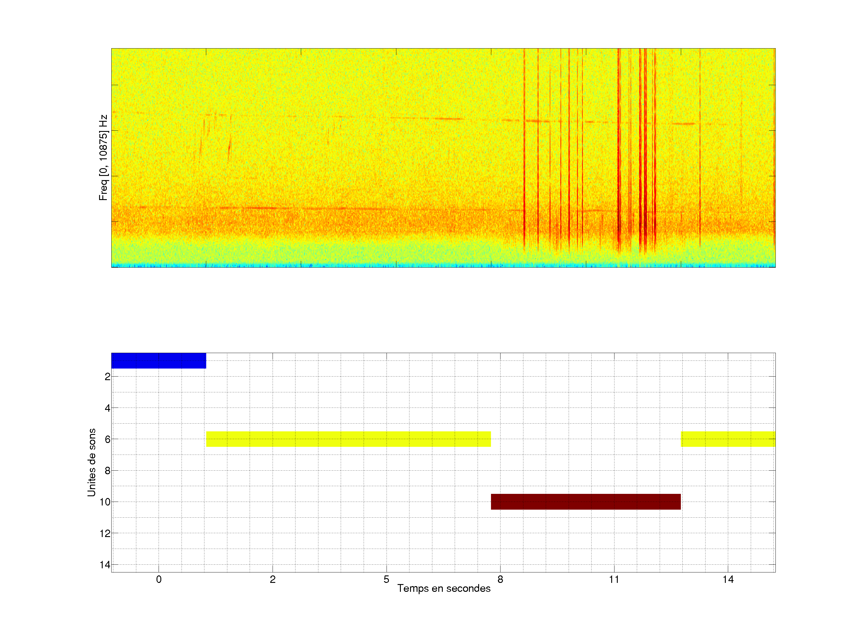Click the dark red bar at unit 10

click(585, 502)
